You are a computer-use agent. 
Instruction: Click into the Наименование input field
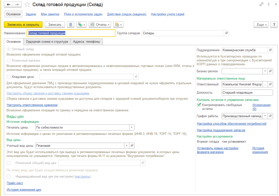71,33
